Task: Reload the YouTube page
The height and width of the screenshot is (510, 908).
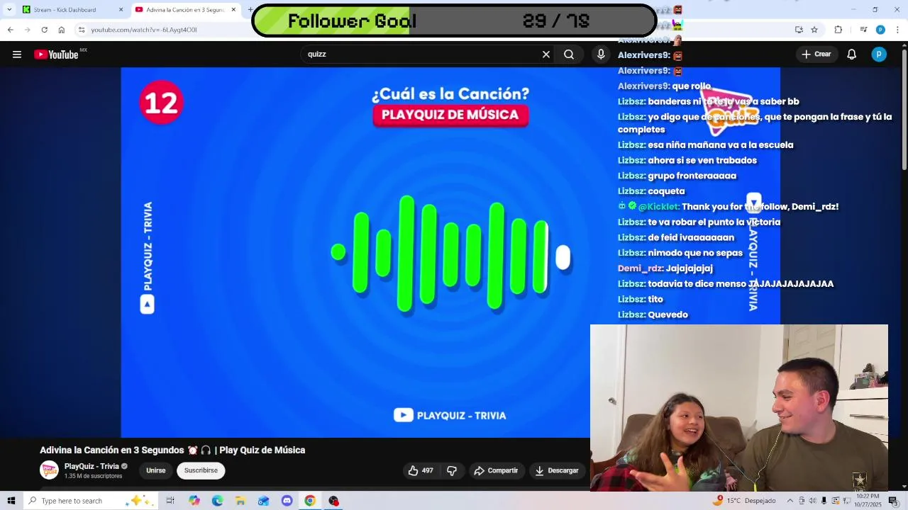Action: [44, 30]
